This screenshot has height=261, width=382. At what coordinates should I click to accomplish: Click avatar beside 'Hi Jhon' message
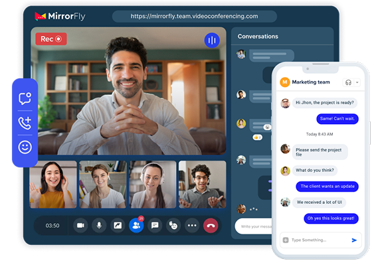click(285, 103)
